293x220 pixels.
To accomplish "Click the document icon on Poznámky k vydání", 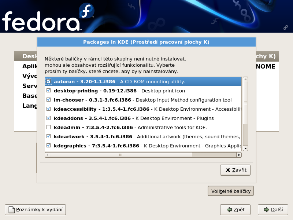I will click(12, 210).
